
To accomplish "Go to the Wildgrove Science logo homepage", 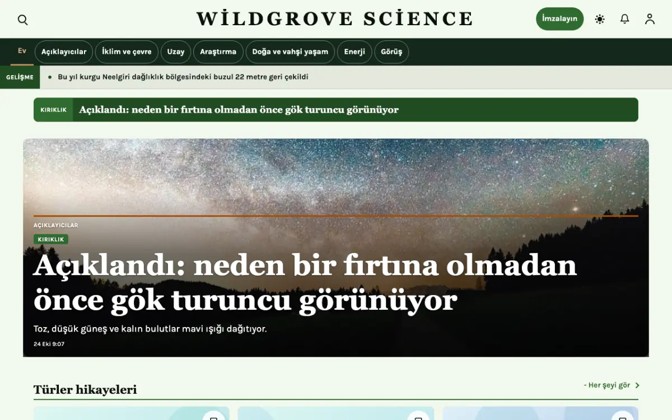I will click(x=335, y=19).
